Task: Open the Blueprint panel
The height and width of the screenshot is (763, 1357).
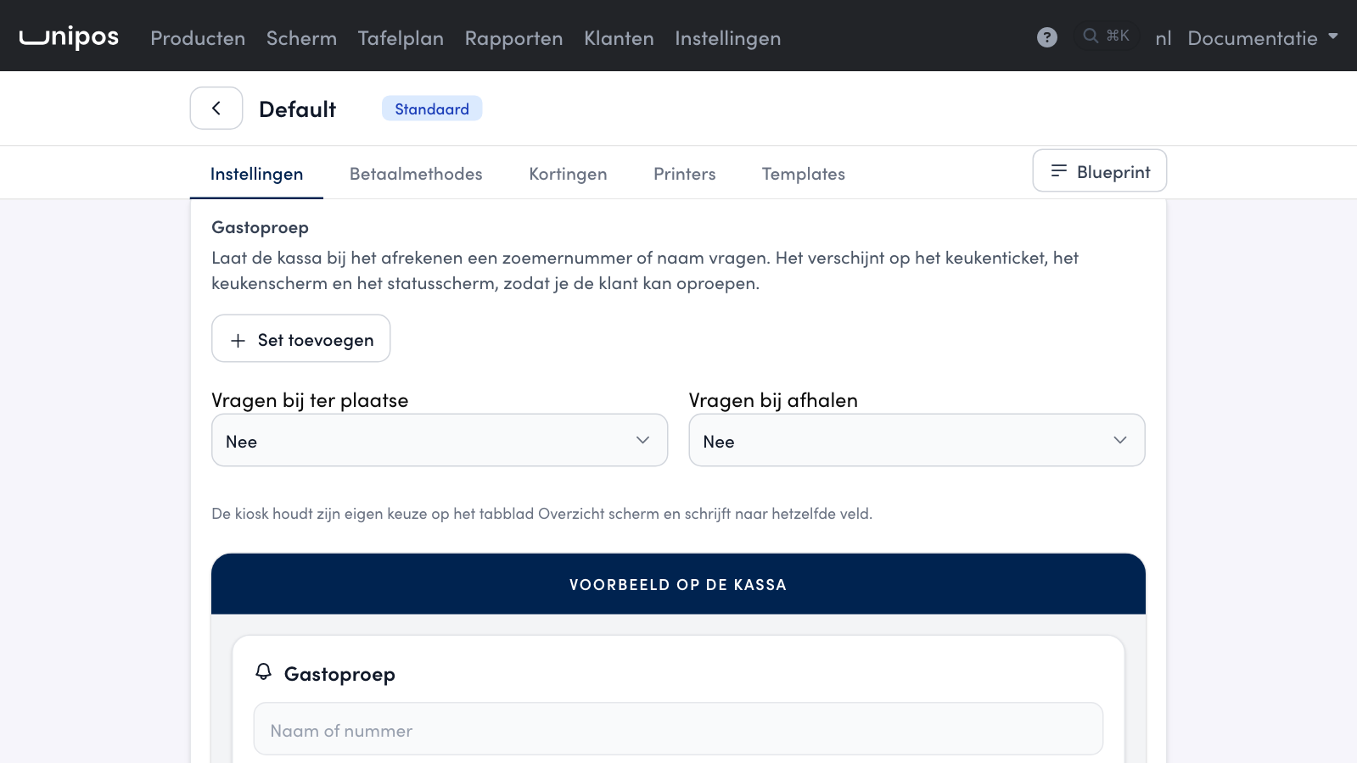Action: click(1100, 171)
